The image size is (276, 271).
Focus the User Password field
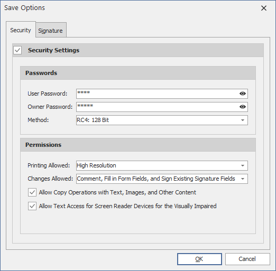[x=162, y=94]
